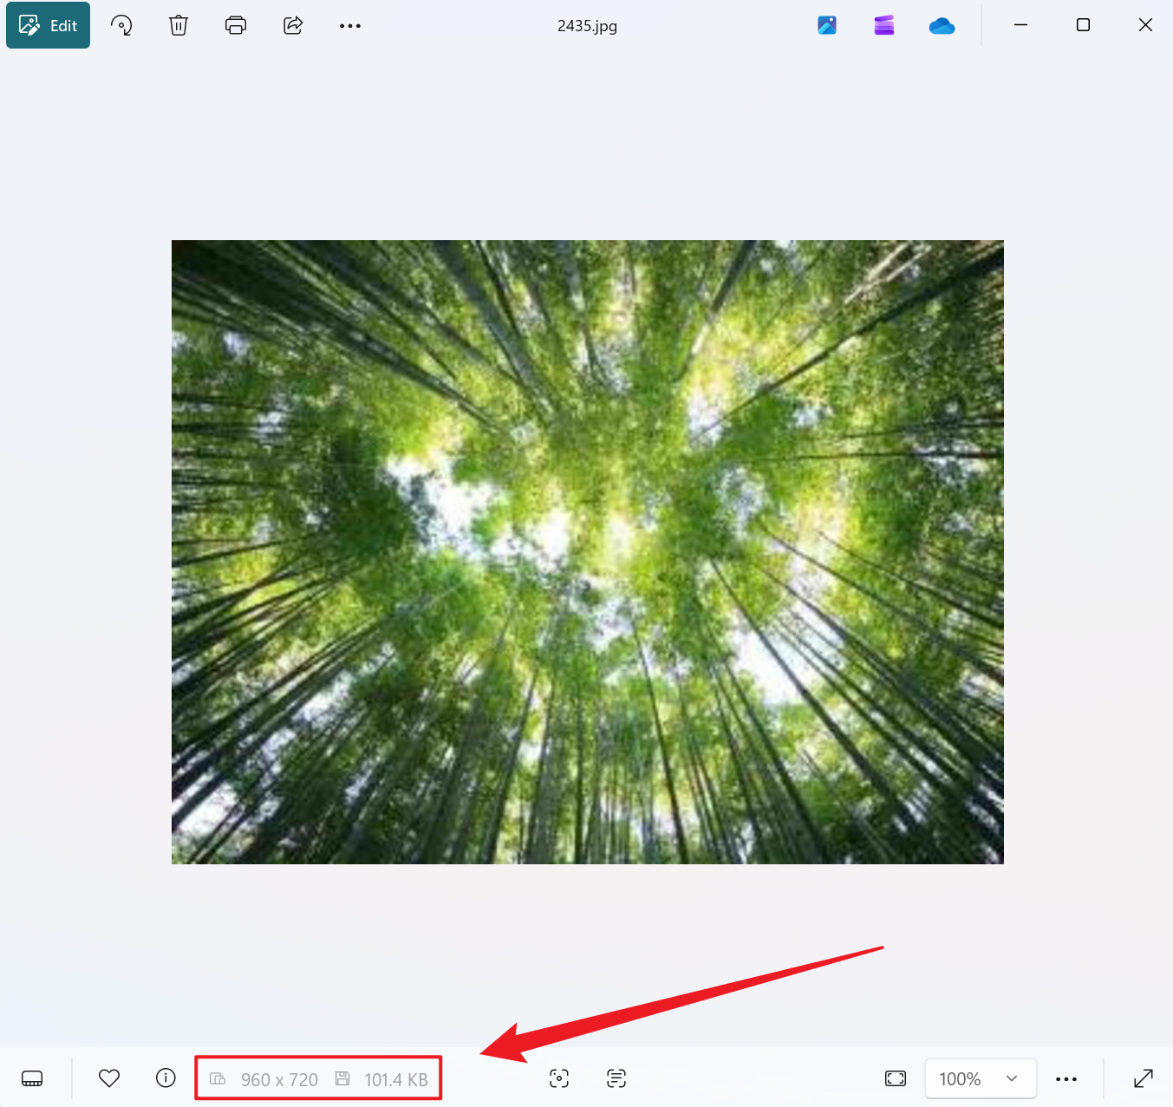Viewport: 1173px width, 1107px height.
Task: Open the Photos Designer app icon
Action: tap(827, 25)
